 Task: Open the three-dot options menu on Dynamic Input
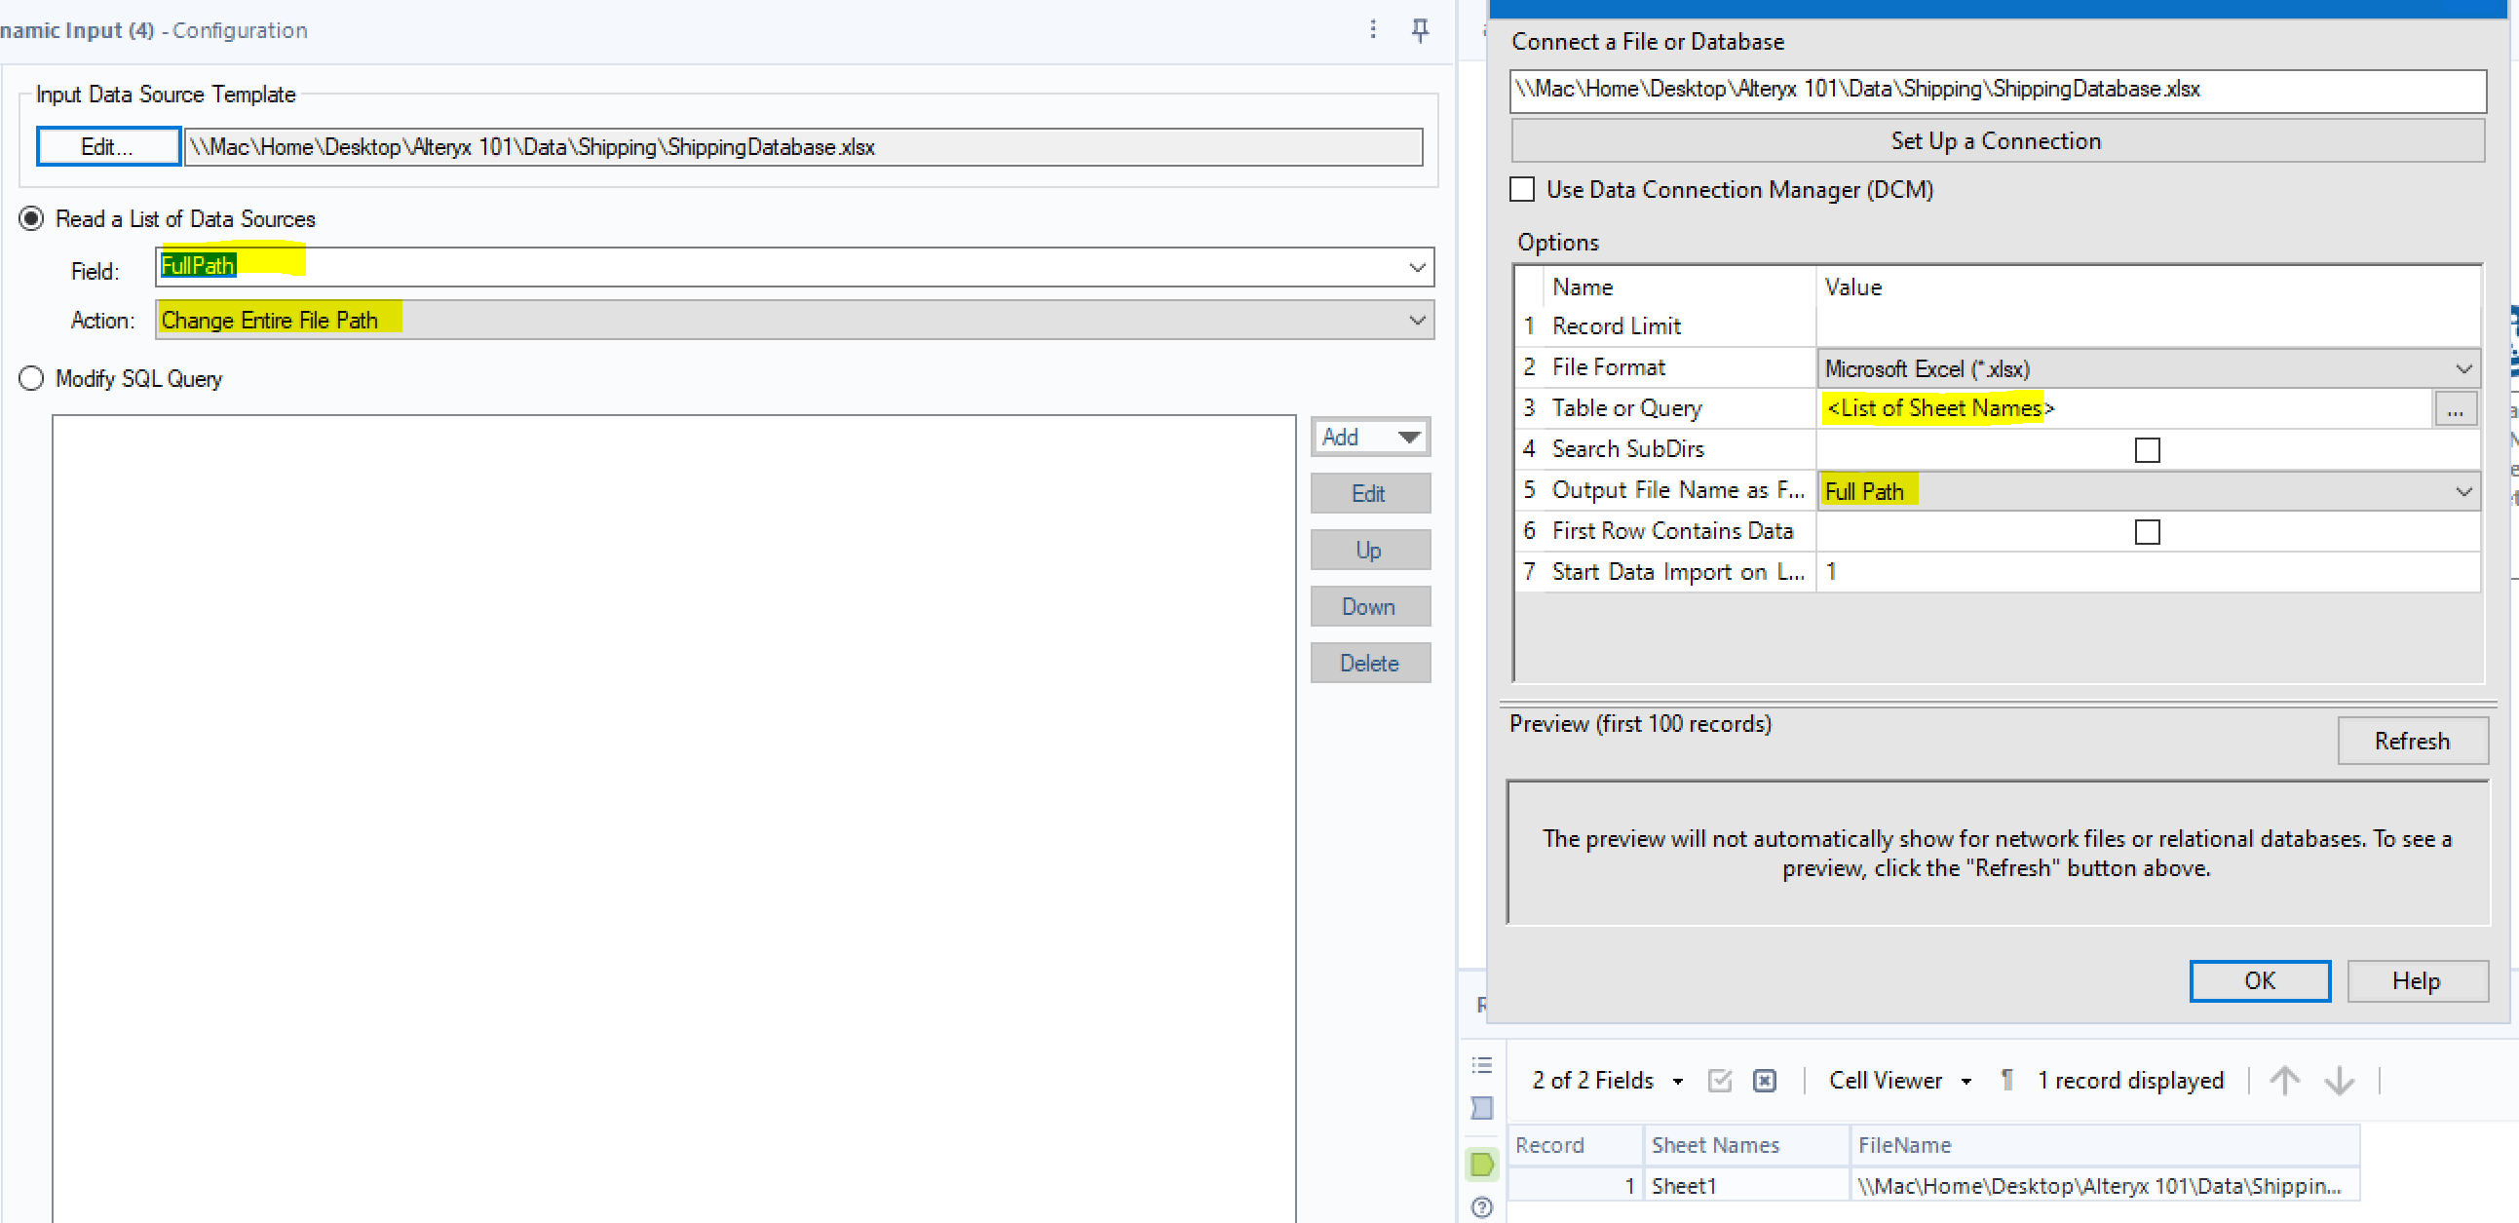[x=1373, y=30]
